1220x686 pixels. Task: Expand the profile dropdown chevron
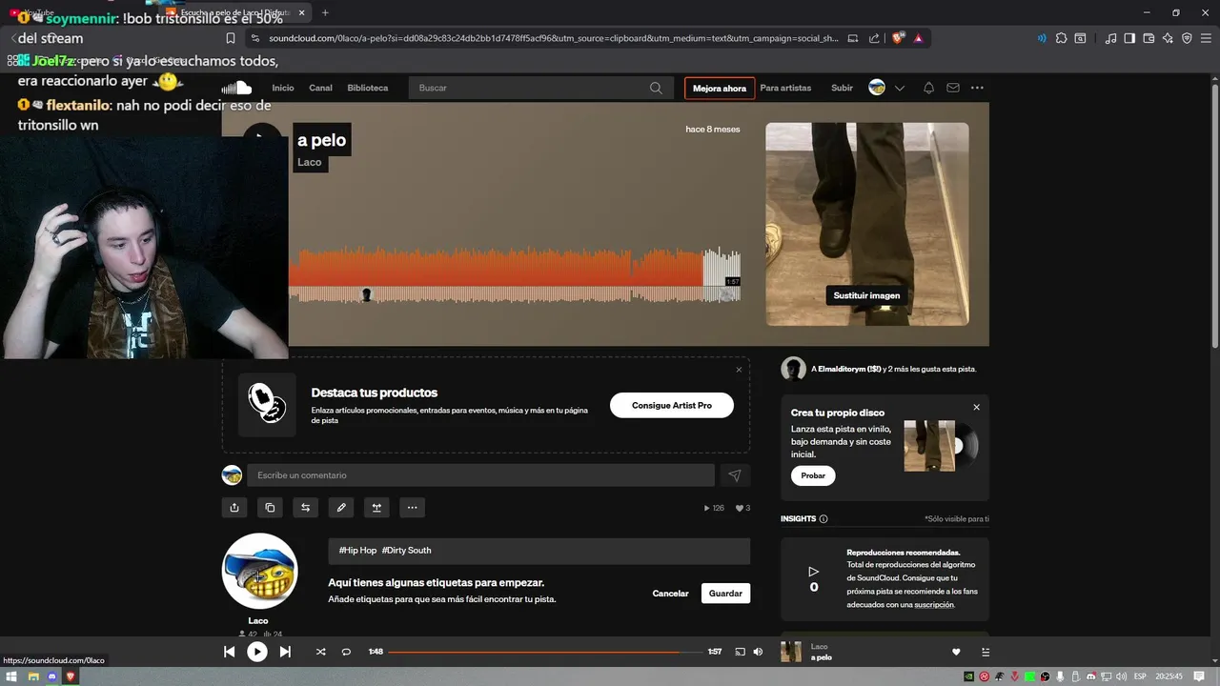[x=899, y=88]
